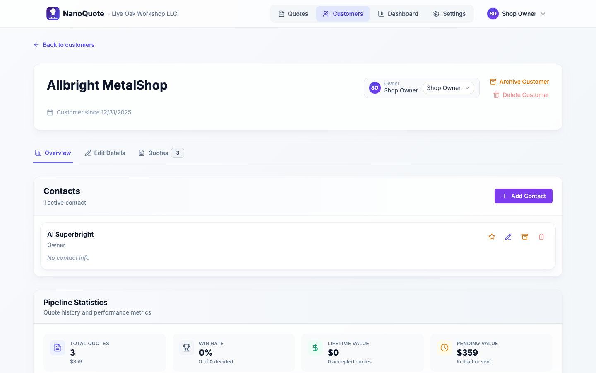Open the Quotes tab with 3 badge
This screenshot has height=373, width=596.
click(x=161, y=153)
